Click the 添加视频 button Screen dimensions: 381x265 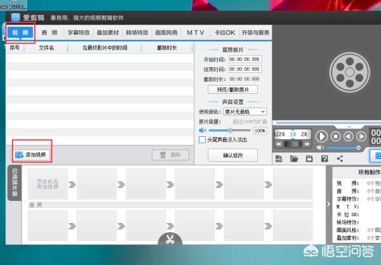[30, 154]
